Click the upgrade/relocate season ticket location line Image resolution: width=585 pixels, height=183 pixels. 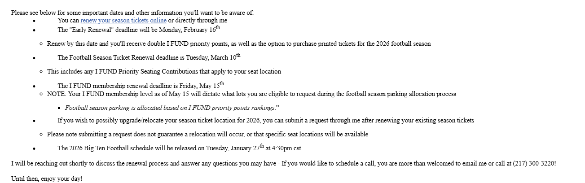(x=265, y=121)
